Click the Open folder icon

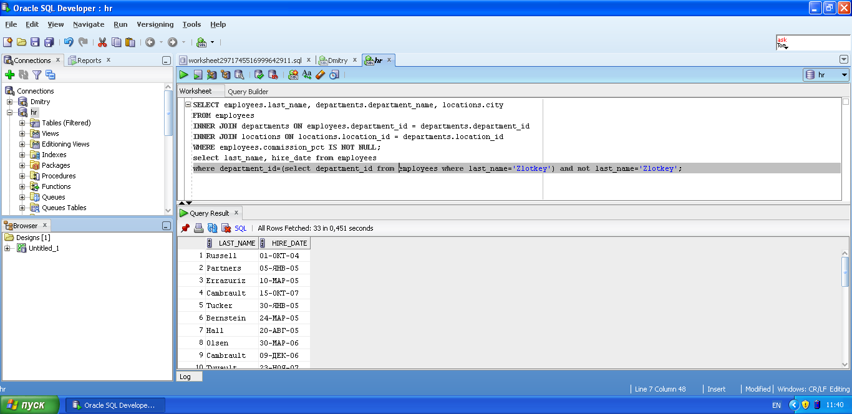[x=21, y=42]
